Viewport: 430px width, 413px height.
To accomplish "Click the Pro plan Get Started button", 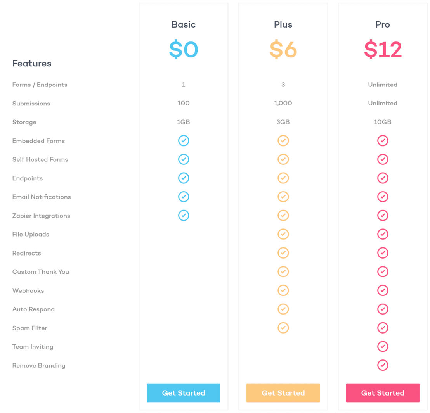I will (383, 392).
